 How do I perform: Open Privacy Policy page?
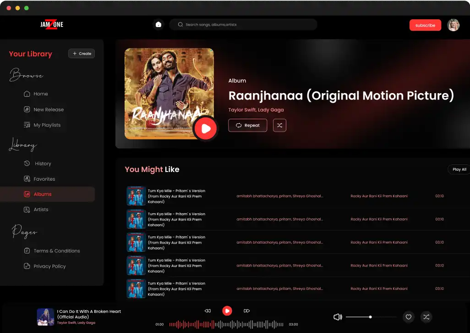(44, 266)
